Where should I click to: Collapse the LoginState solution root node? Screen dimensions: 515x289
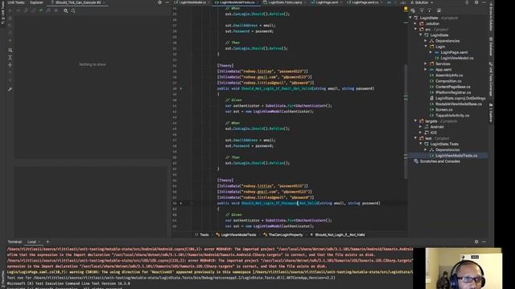(x=410, y=18)
